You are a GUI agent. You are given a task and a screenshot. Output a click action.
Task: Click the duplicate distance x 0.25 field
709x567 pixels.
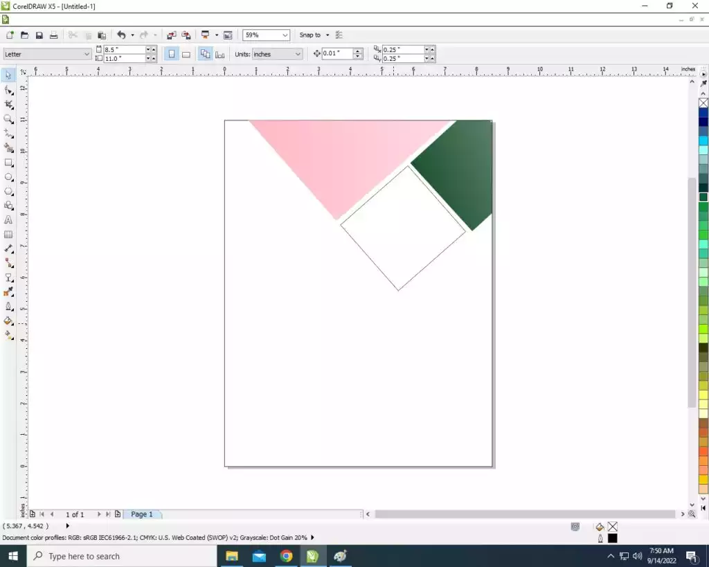[x=403, y=49]
